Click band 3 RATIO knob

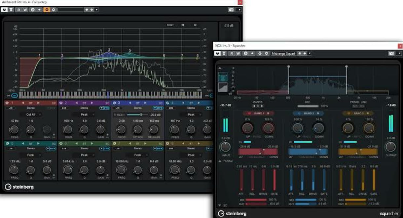coord(121,129)
